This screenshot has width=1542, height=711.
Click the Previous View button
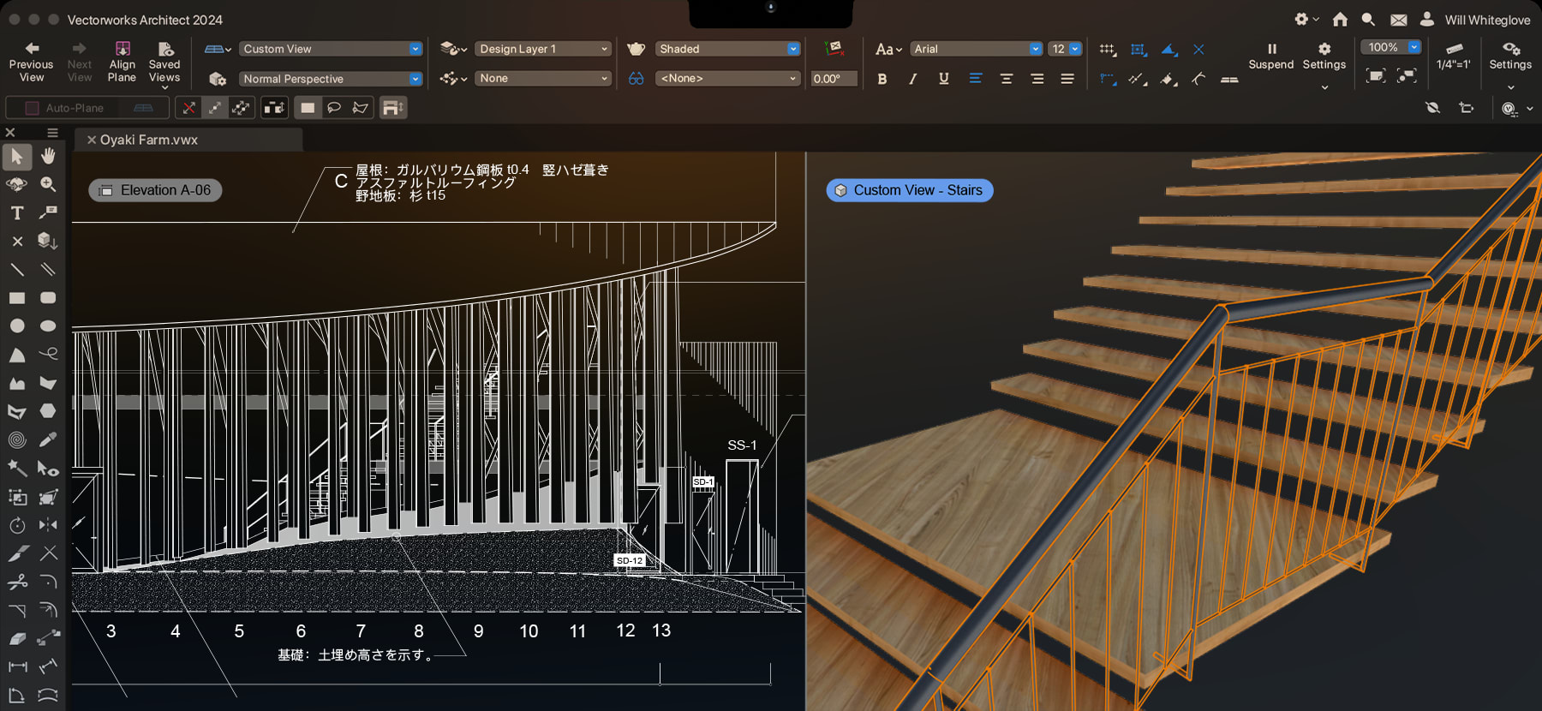tap(32, 63)
